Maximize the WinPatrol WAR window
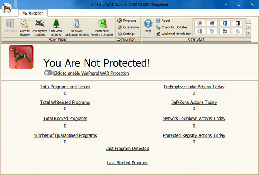The height and width of the screenshot is (175, 259). point(239,4)
